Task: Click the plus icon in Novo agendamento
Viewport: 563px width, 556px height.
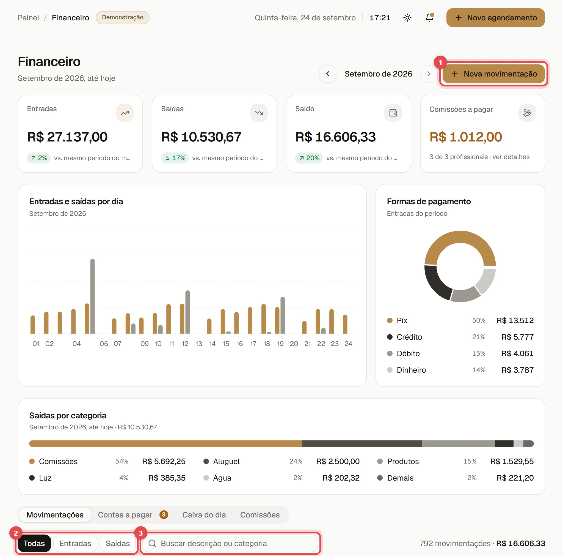Action: click(x=458, y=18)
